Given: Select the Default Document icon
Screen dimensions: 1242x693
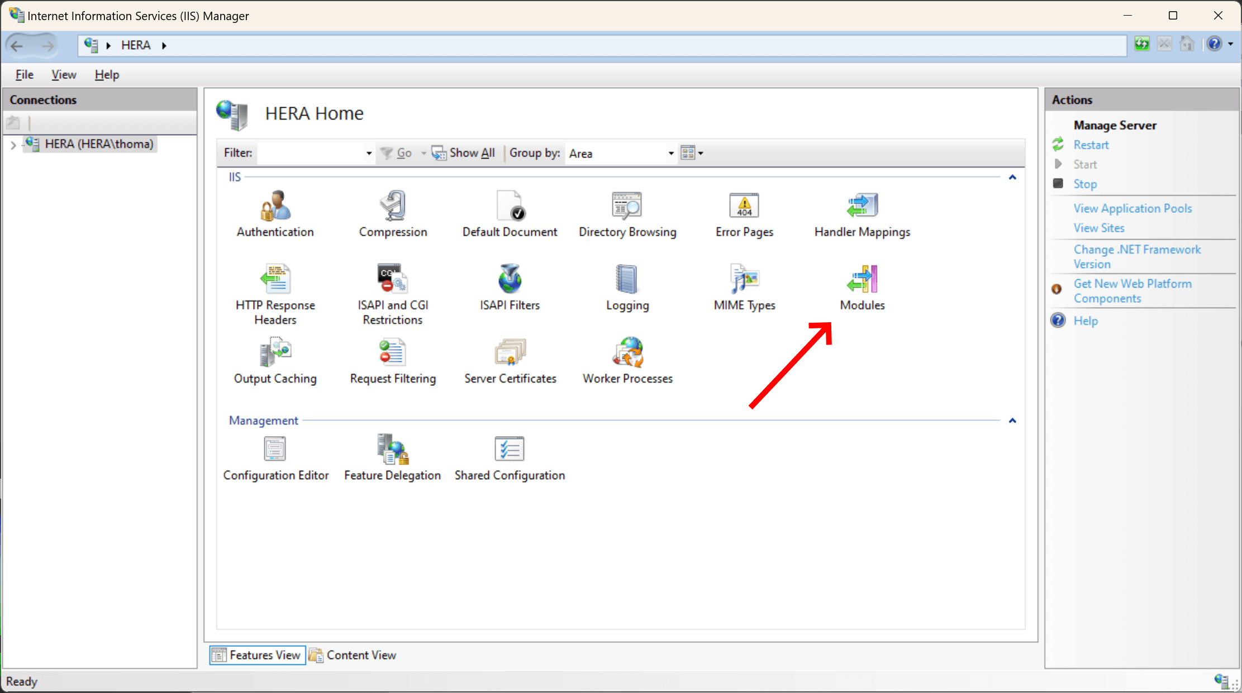Looking at the screenshot, I should [x=510, y=214].
